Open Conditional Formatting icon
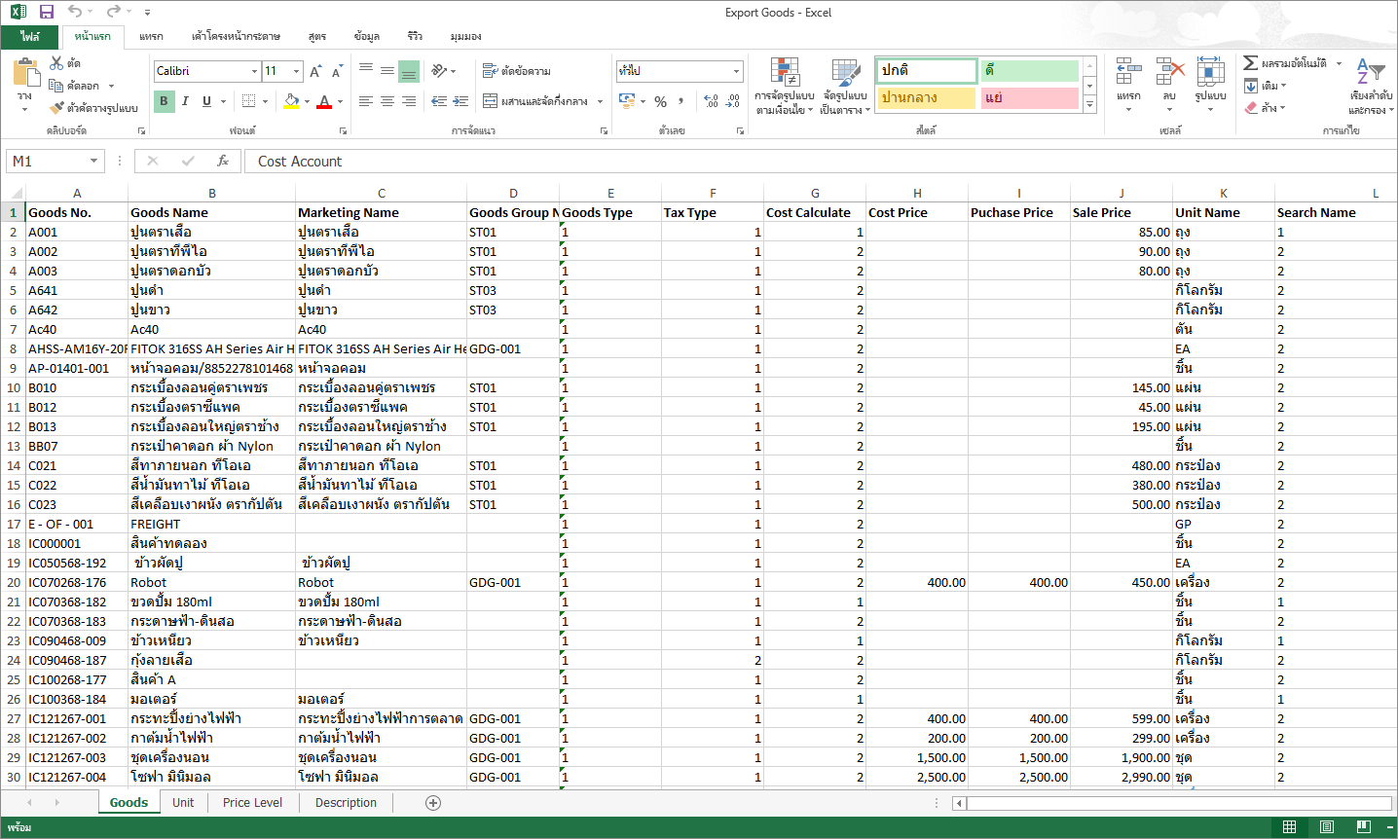 (784, 73)
